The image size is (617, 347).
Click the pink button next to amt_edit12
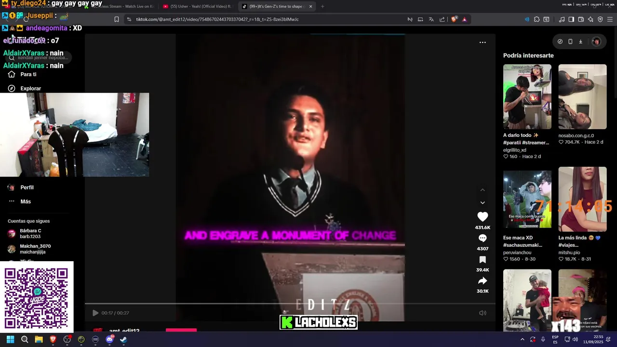click(x=181, y=330)
